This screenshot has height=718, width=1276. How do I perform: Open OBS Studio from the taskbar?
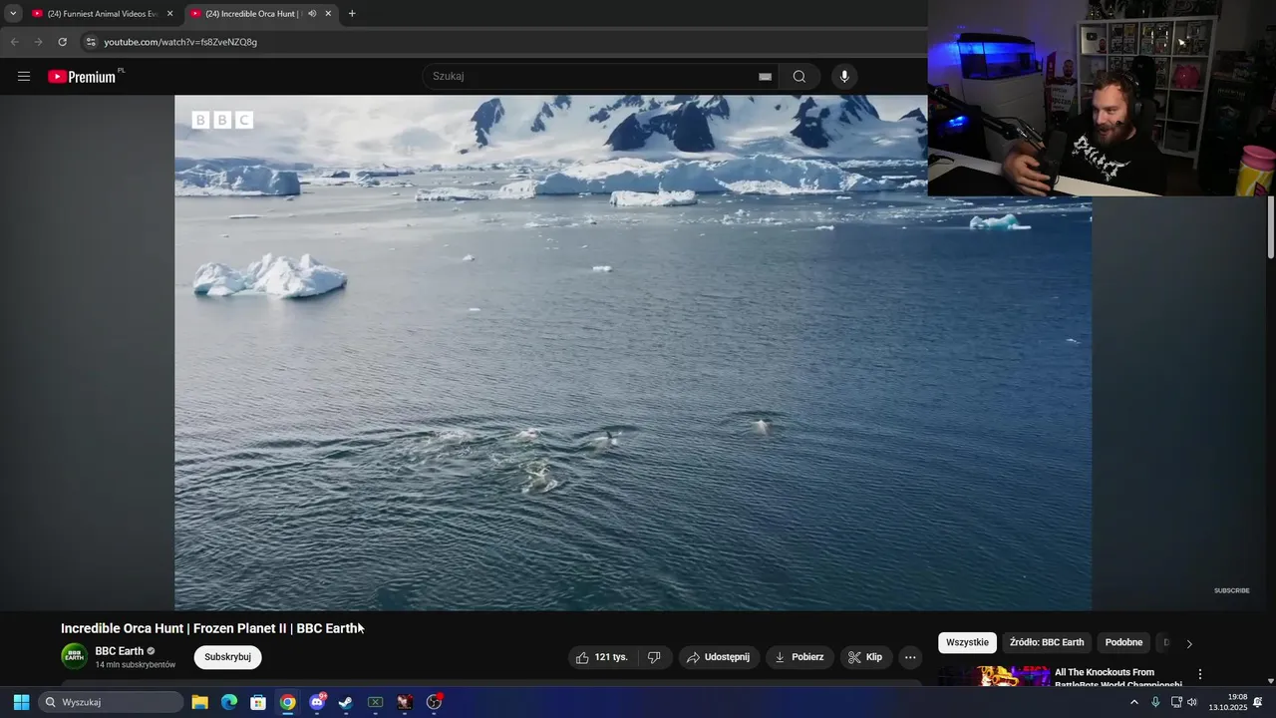coord(434,702)
